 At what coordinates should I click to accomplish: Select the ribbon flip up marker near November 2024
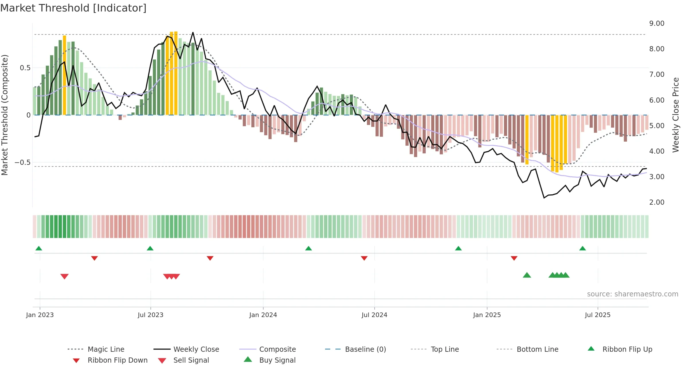(458, 248)
